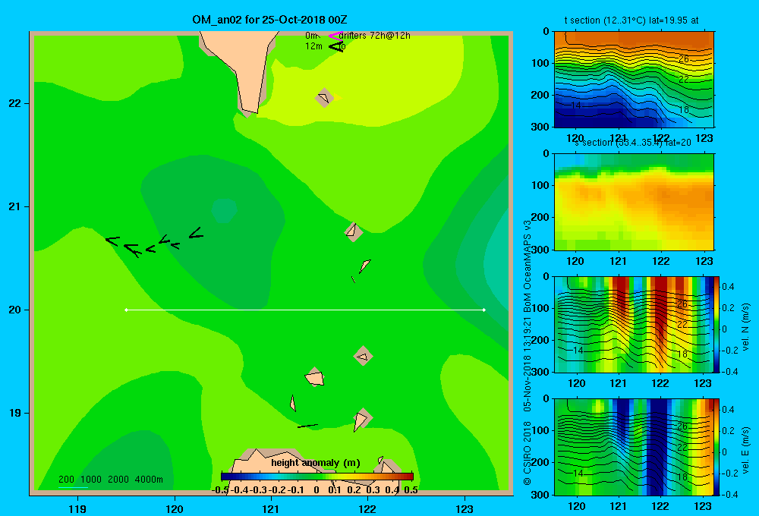
Task: Click the 'drifters 72h@12h' legend text
Action: point(375,36)
